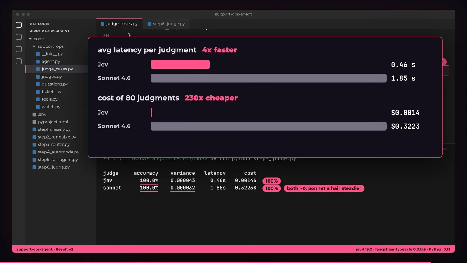Screen dimensions: 467x263
Task: Switch to step6_judge.py tab
Action: click(x=166, y=24)
